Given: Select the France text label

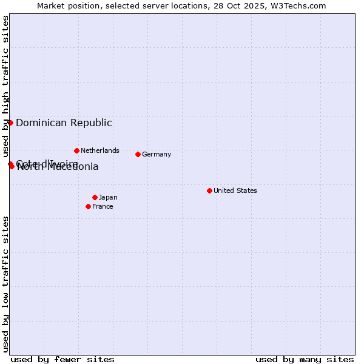Looking at the screenshot, I should coord(103,206).
